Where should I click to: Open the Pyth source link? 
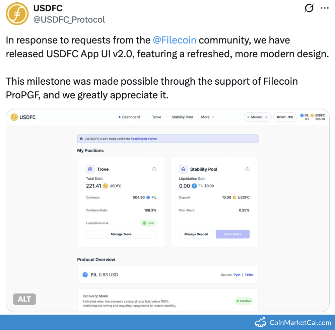pos(237,275)
